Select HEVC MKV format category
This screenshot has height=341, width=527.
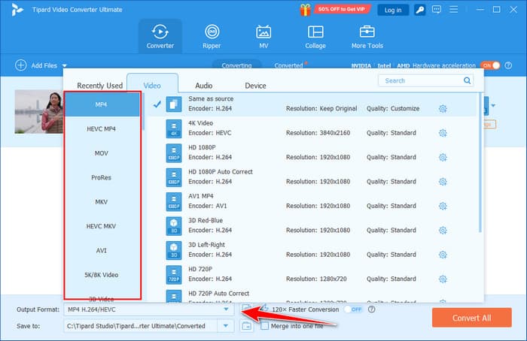[x=101, y=226]
